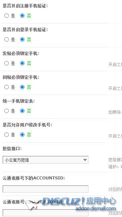Select 是 for 是否开启登录手机验证
The width and height of the screenshot is (122, 217).
6,40
